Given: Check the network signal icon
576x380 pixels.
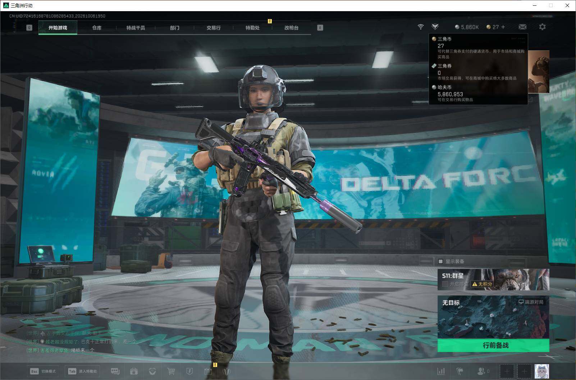Looking at the screenshot, I should click(420, 27).
